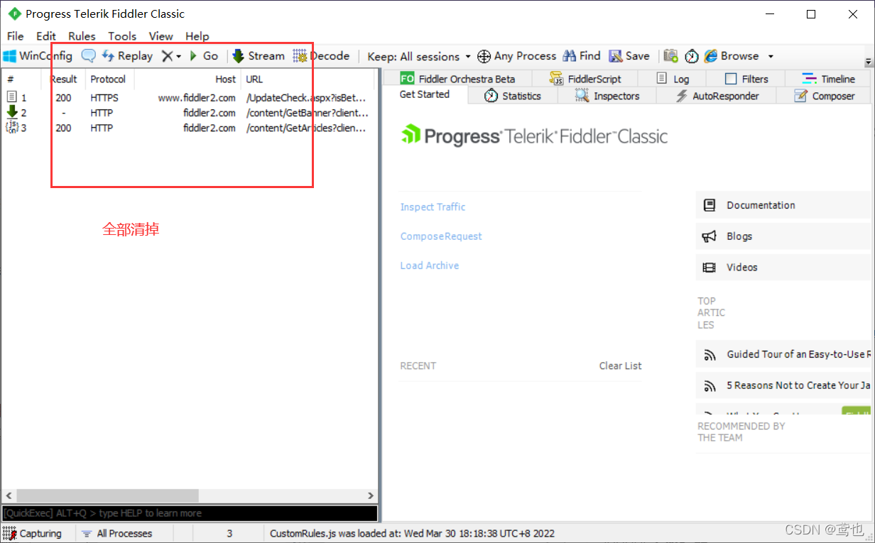Select the Any Process target tool
The width and height of the screenshot is (875, 543).
click(516, 56)
